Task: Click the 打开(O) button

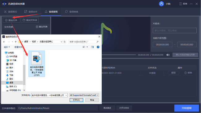Action: [x=76, y=100]
